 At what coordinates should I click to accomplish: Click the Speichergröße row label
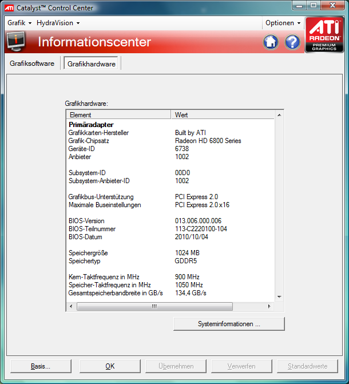coord(88,253)
